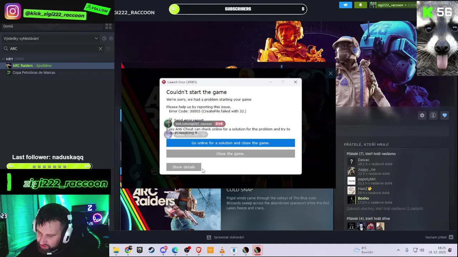Click the blue heart favorite icon
This screenshot has width=458, height=257.
pyautogui.click(x=444, y=115)
